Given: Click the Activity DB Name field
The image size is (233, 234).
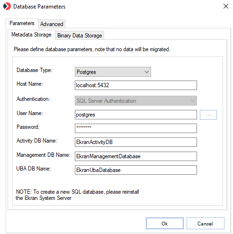Looking at the screenshot, I should click(x=136, y=142).
